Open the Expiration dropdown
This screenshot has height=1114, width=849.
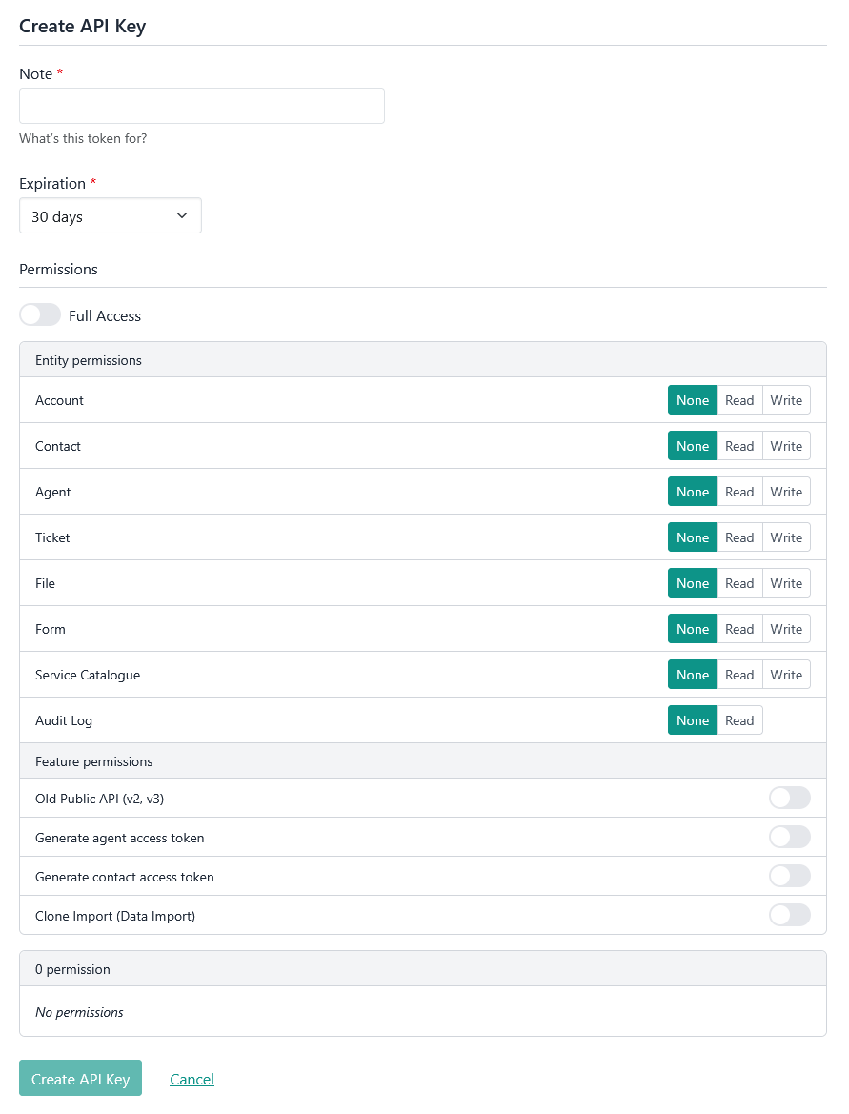(x=111, y=216)
